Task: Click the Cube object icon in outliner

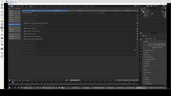Action: tap(145, 15)
